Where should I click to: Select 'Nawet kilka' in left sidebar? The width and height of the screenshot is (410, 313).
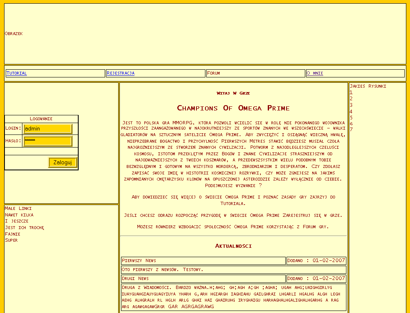pos(19,215)
